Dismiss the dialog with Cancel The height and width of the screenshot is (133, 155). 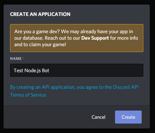(x=98, y=117)
